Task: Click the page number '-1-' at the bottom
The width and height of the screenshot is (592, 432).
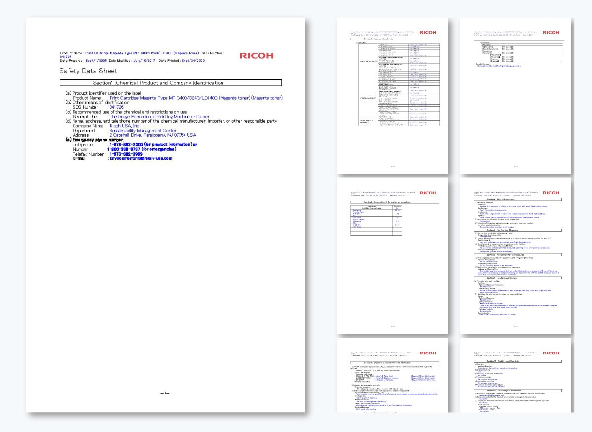Action: tap(165, 393)
